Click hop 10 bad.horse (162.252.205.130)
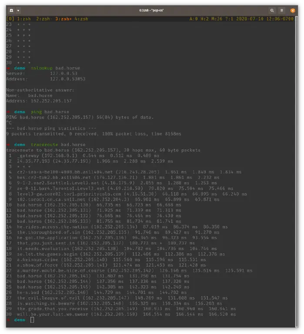Screen dimensions: 304x334 pyautogui.click(x=54, y=205)
